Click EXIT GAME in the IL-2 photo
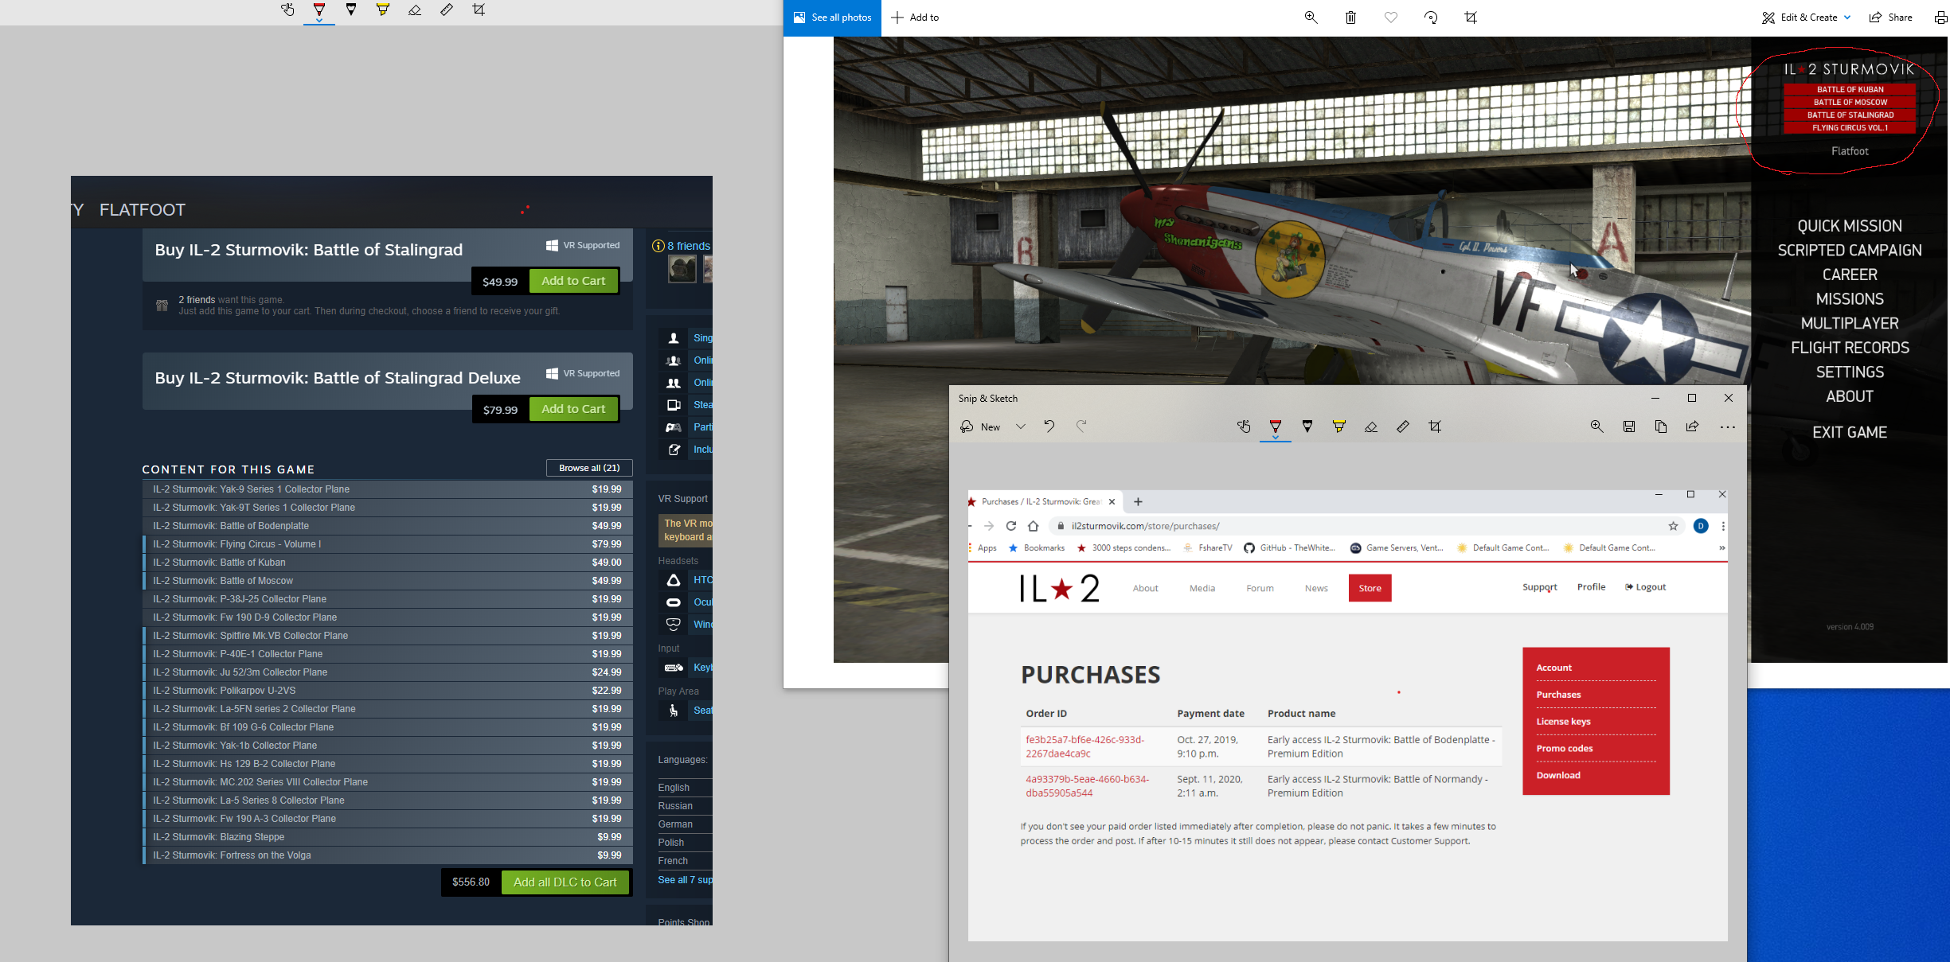Image resolution: width=1950 pixels, height=962 pixels. click(1849, 432)
